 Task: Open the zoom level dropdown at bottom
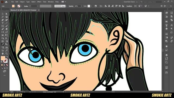click(x=17, y=92)
